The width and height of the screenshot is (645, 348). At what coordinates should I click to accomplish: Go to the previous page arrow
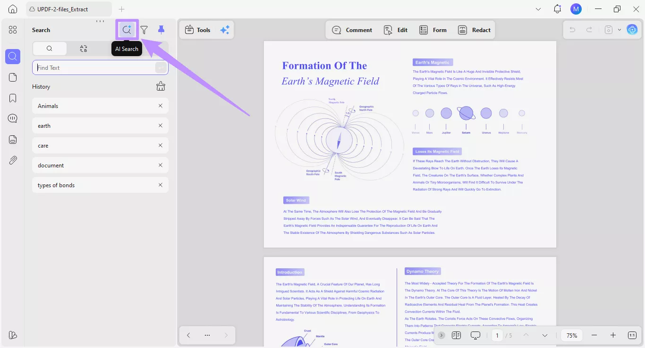pos(526,335)
